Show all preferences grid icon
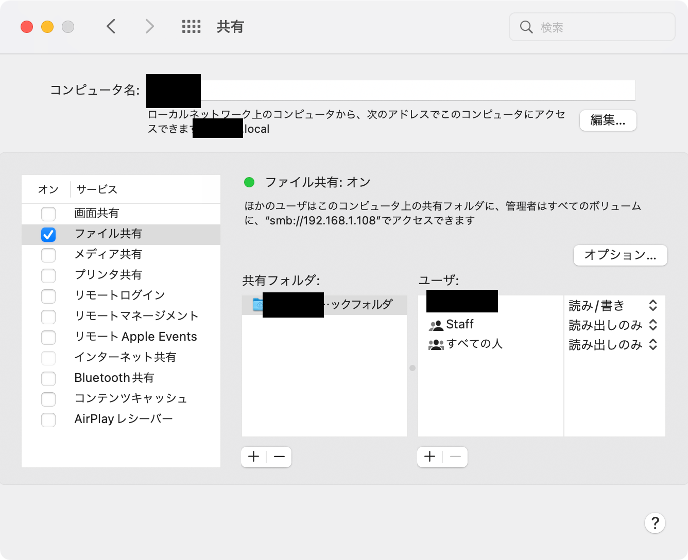This screenshot has height=560, width=688. pos(191,27)
